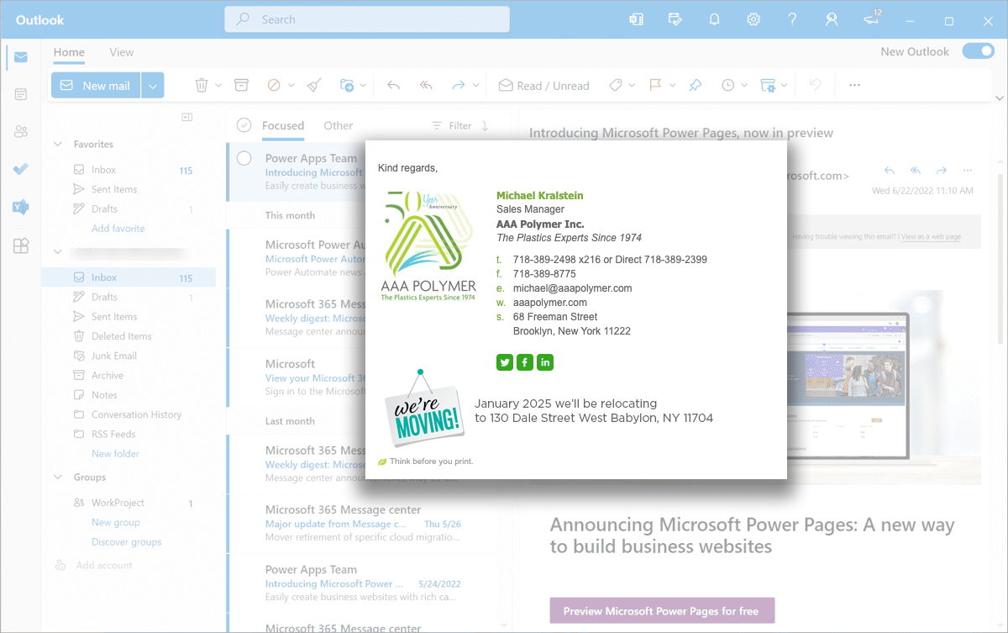Screen dimensions: 1008x633
Task: Click View as a web page link
Action: (x=931, y=236)
